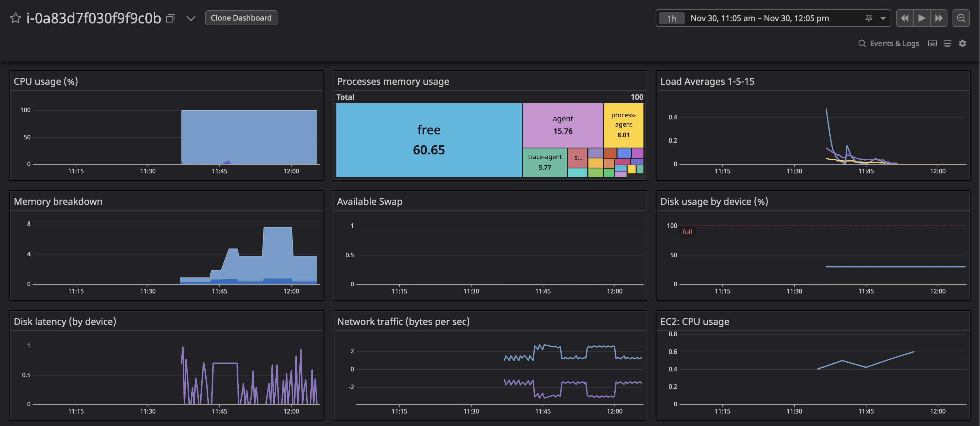Click the Load Averages 1-5-15 title
Viewport: 980px width, 426px height.
click(707, 81)
